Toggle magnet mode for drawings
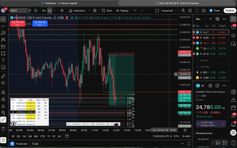Viewport: 237px width, 148px height. point(3,92)
